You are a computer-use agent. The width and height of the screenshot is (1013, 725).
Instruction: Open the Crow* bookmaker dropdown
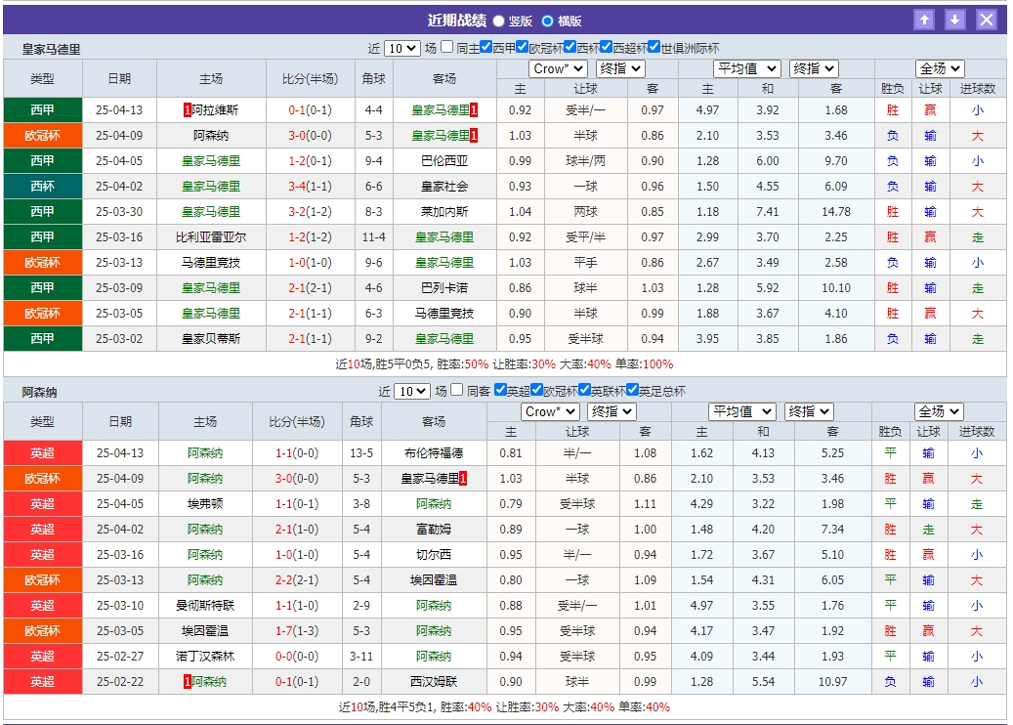click(x=557, y=68)
